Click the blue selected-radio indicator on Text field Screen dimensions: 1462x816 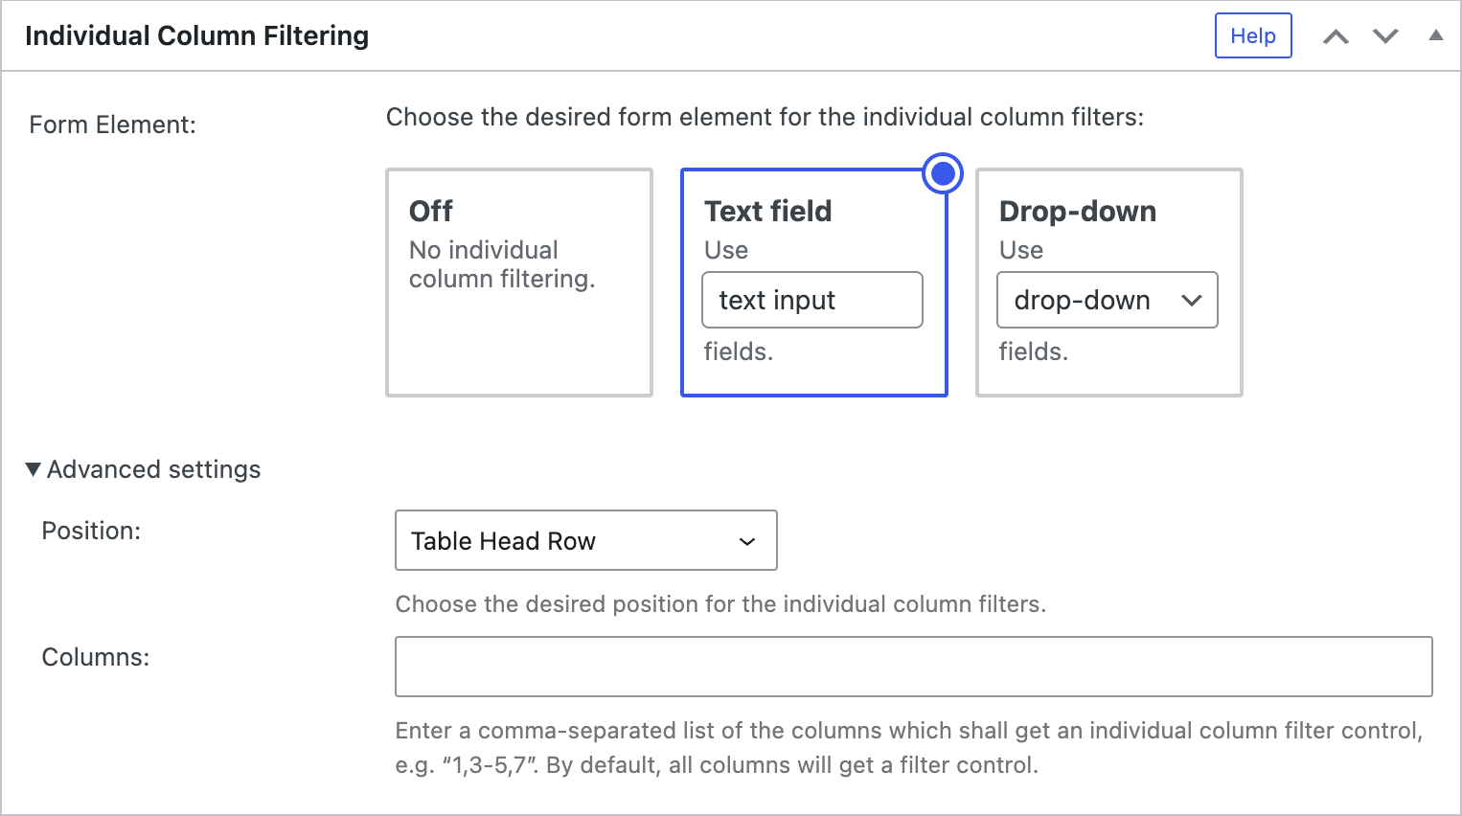(942, 172)
